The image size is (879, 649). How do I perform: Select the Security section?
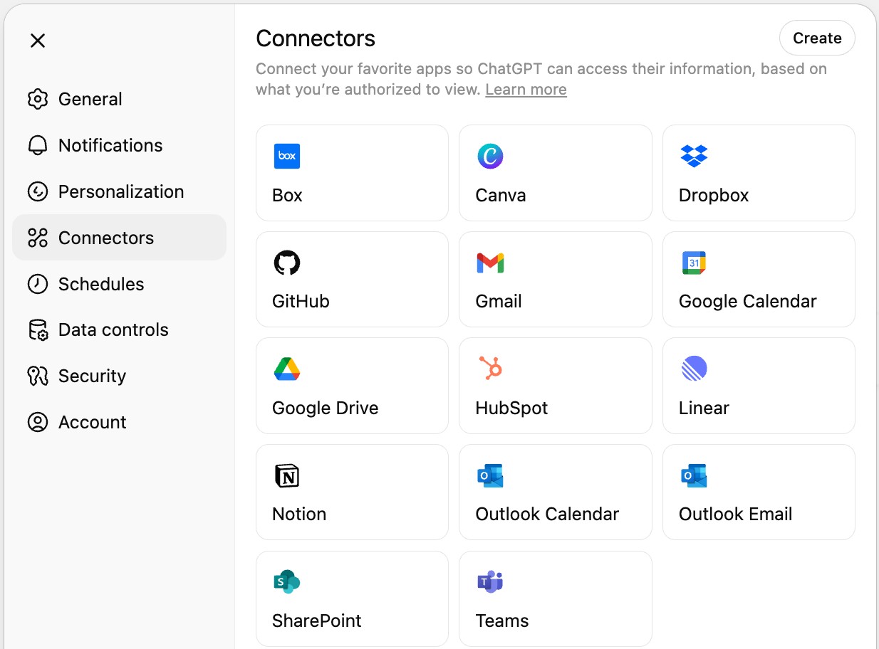[x=92, y=376]
